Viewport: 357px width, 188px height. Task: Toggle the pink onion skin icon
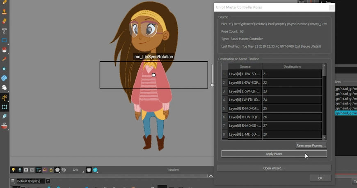pyautogui.click(x=45, y=170)
